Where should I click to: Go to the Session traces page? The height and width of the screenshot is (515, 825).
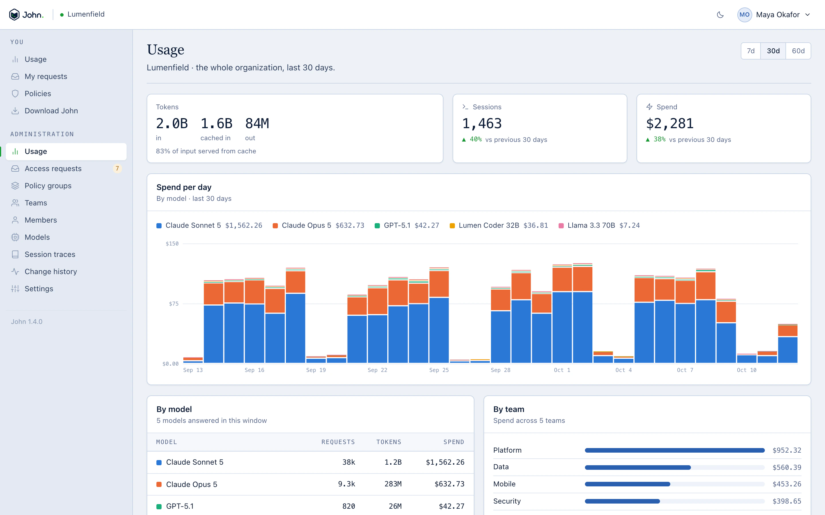click(66, 254)
